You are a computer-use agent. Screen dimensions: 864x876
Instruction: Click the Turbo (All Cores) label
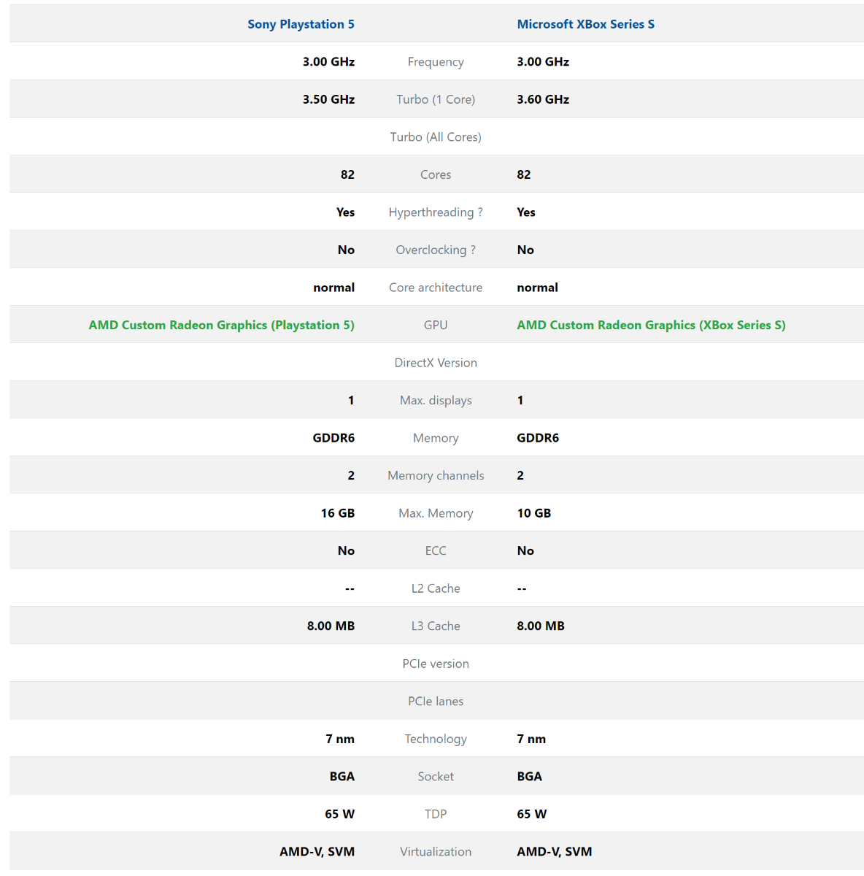pyautogui.click(x=436, y=137)
